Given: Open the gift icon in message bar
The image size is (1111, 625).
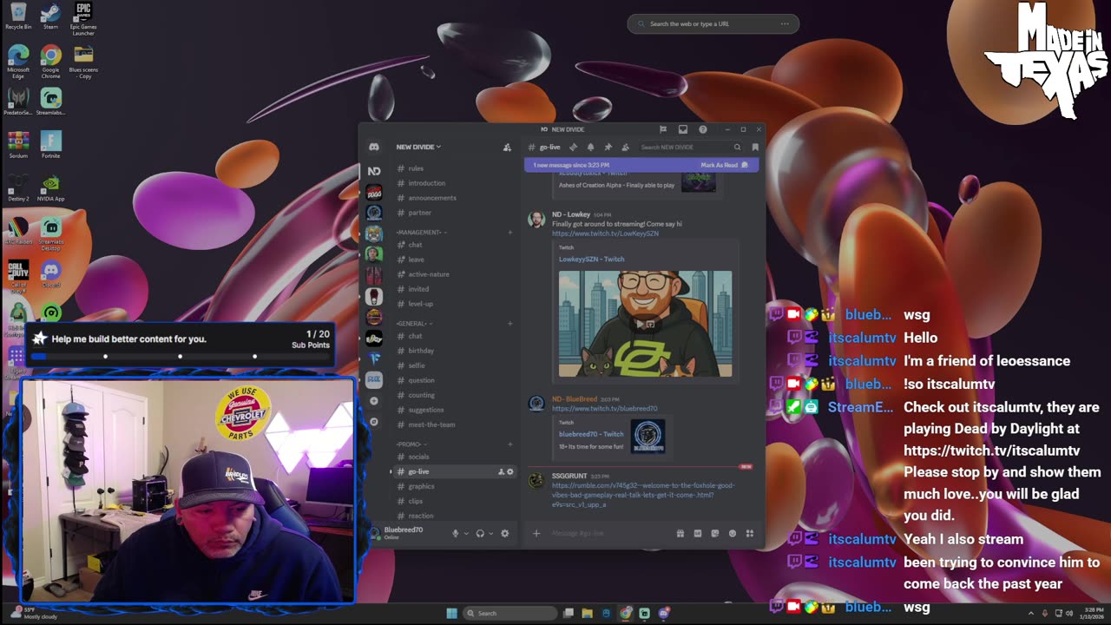Looking at the screenshot, I should point(680,533).
